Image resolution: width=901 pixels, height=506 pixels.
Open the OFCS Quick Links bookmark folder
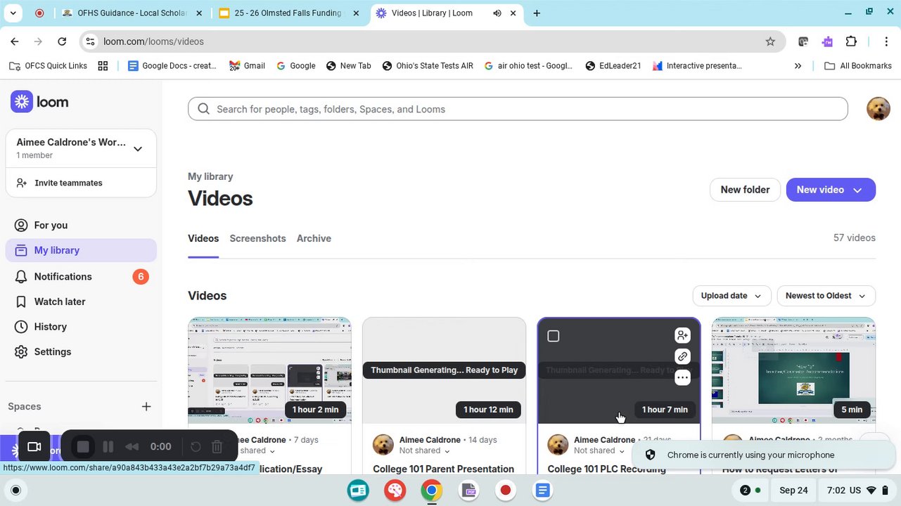click(x=48, y=66)
